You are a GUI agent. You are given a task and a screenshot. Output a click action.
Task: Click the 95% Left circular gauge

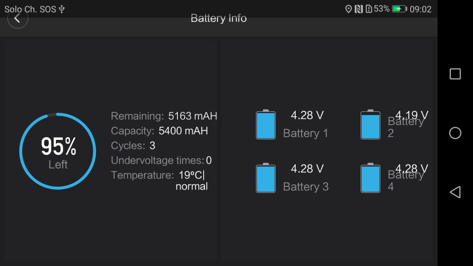tap(58, 151)
